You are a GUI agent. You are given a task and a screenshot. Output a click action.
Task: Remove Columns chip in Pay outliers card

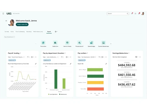coord(85,60)
